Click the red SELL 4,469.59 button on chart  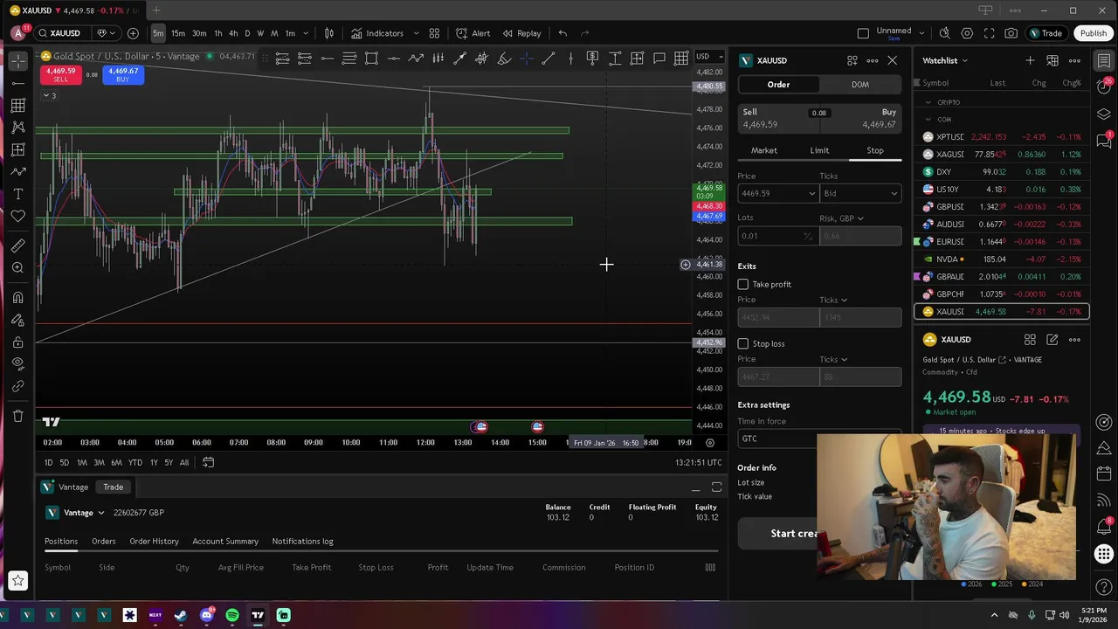pos(60,74)
